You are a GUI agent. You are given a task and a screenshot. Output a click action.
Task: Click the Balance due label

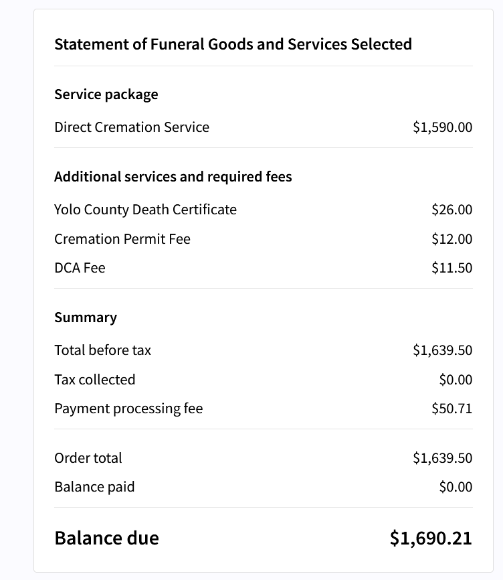coord(106,538)
